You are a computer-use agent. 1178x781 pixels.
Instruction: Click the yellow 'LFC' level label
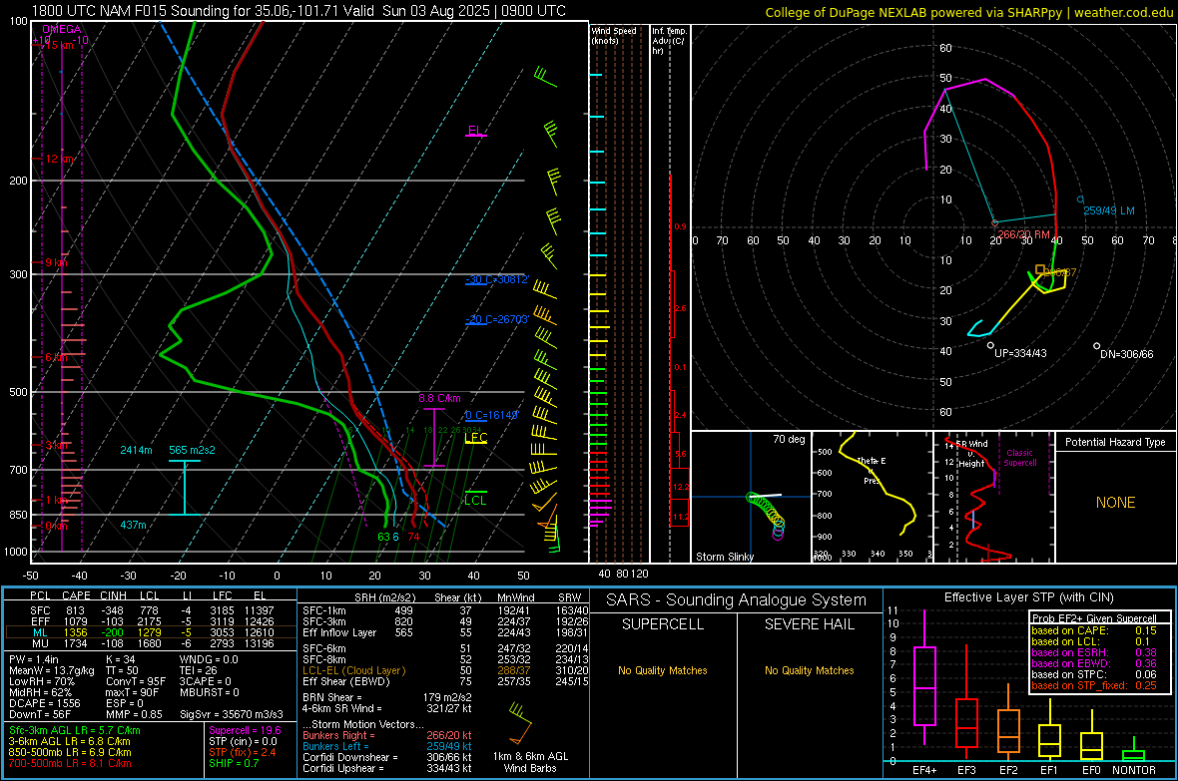476,437
